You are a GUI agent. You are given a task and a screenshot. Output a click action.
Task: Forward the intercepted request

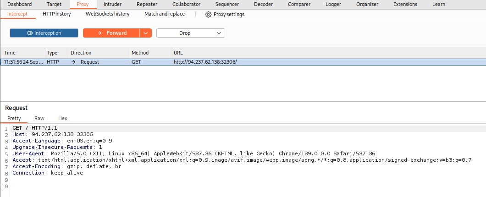[111, 33]
